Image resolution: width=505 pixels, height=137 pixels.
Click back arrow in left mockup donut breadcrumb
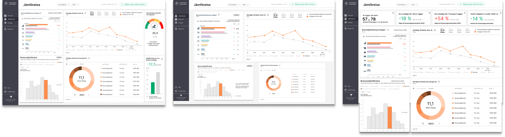(67, 64)
